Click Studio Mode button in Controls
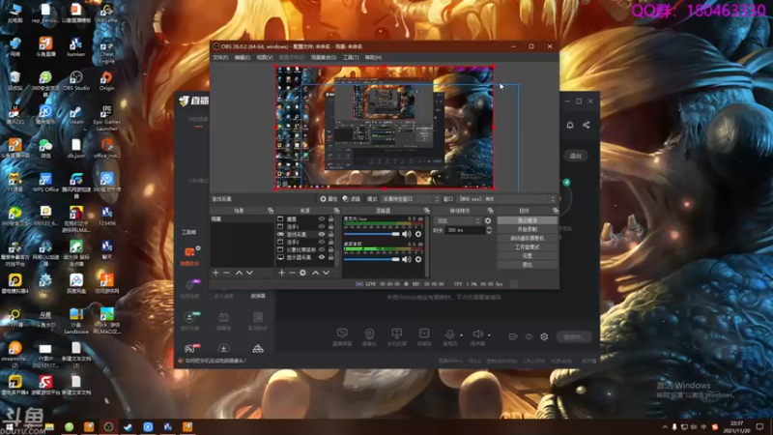The width and height of the screenshot is (773, 435). pyautogui.click(x=527, y=247)
